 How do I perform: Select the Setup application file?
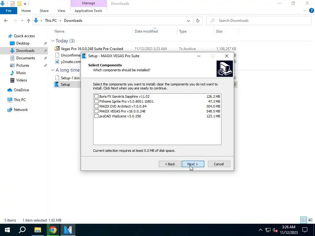pyautogui.click(x=65, y=85)
